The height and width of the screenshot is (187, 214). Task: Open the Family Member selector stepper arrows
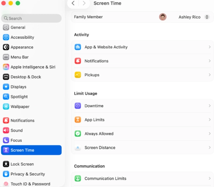point(207,17)
